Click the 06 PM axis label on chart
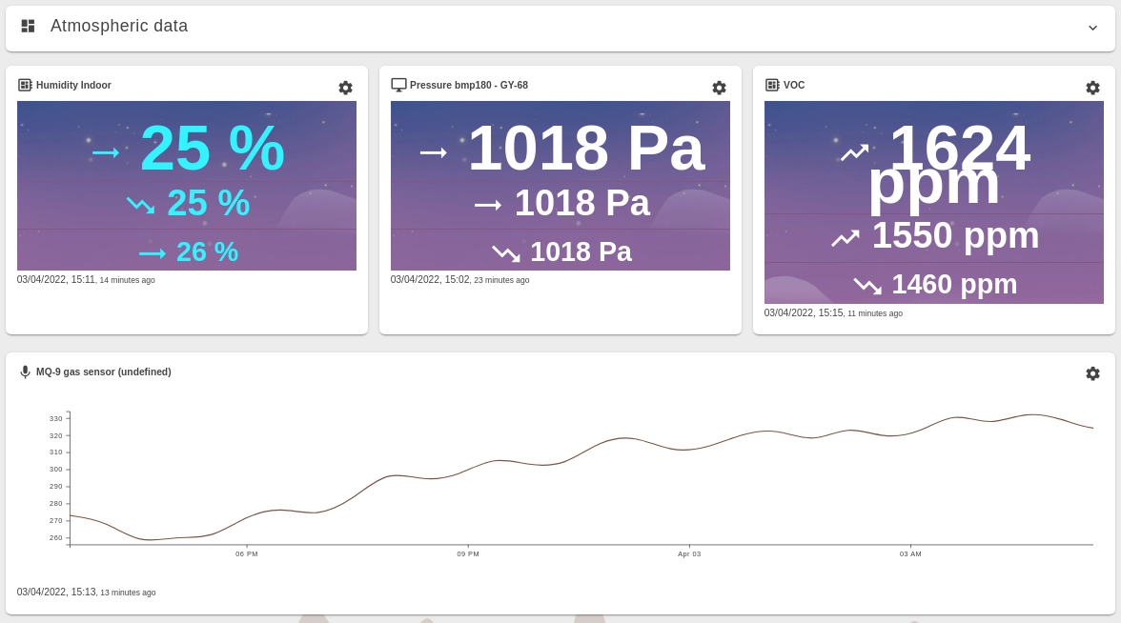1121x623 pixels. tap(247, 553)
